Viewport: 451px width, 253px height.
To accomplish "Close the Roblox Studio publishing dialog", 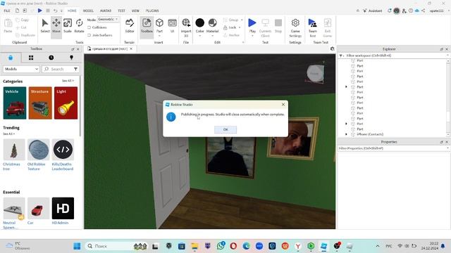I will (x=283, y=105).
